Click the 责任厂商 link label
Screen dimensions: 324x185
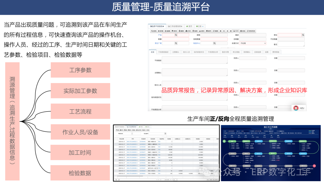click(158, 43)
